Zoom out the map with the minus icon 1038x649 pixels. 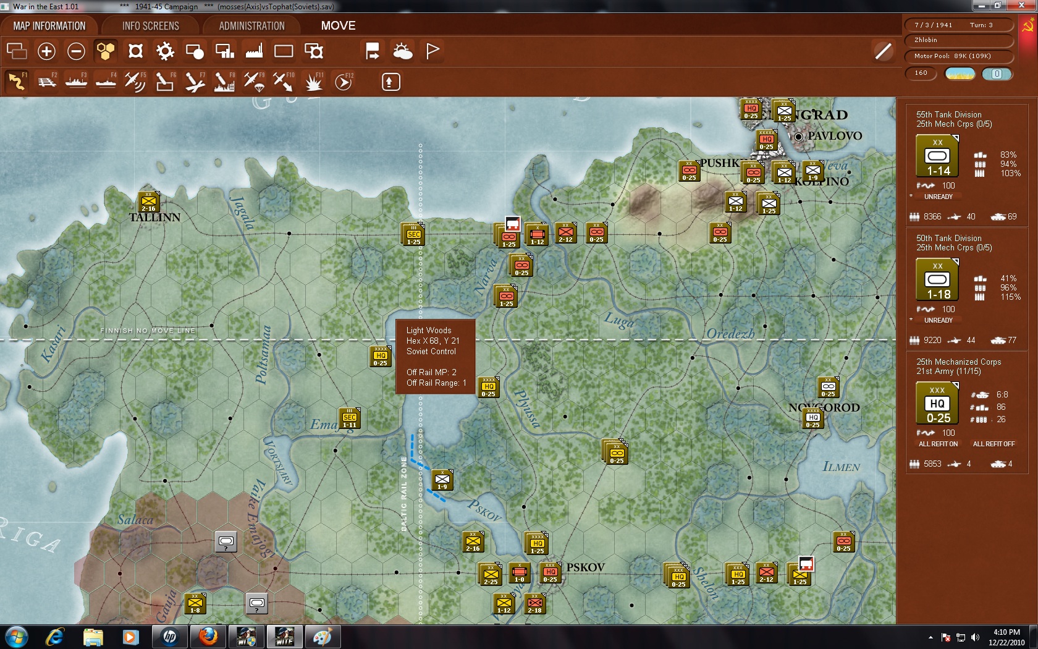point(76,51)
